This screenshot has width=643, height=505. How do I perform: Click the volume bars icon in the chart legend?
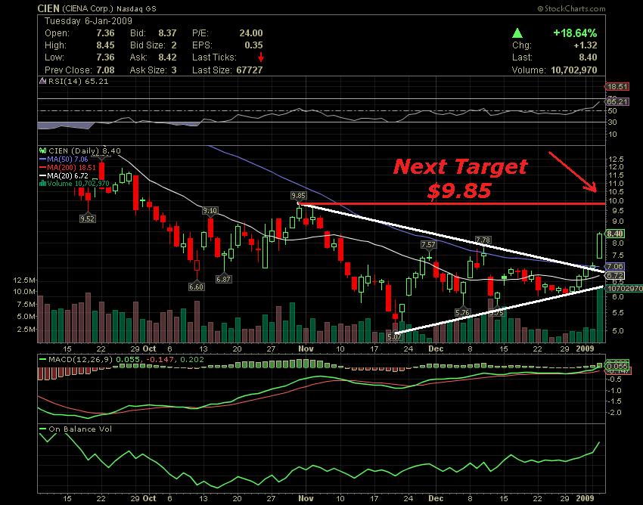pos(42,184)
